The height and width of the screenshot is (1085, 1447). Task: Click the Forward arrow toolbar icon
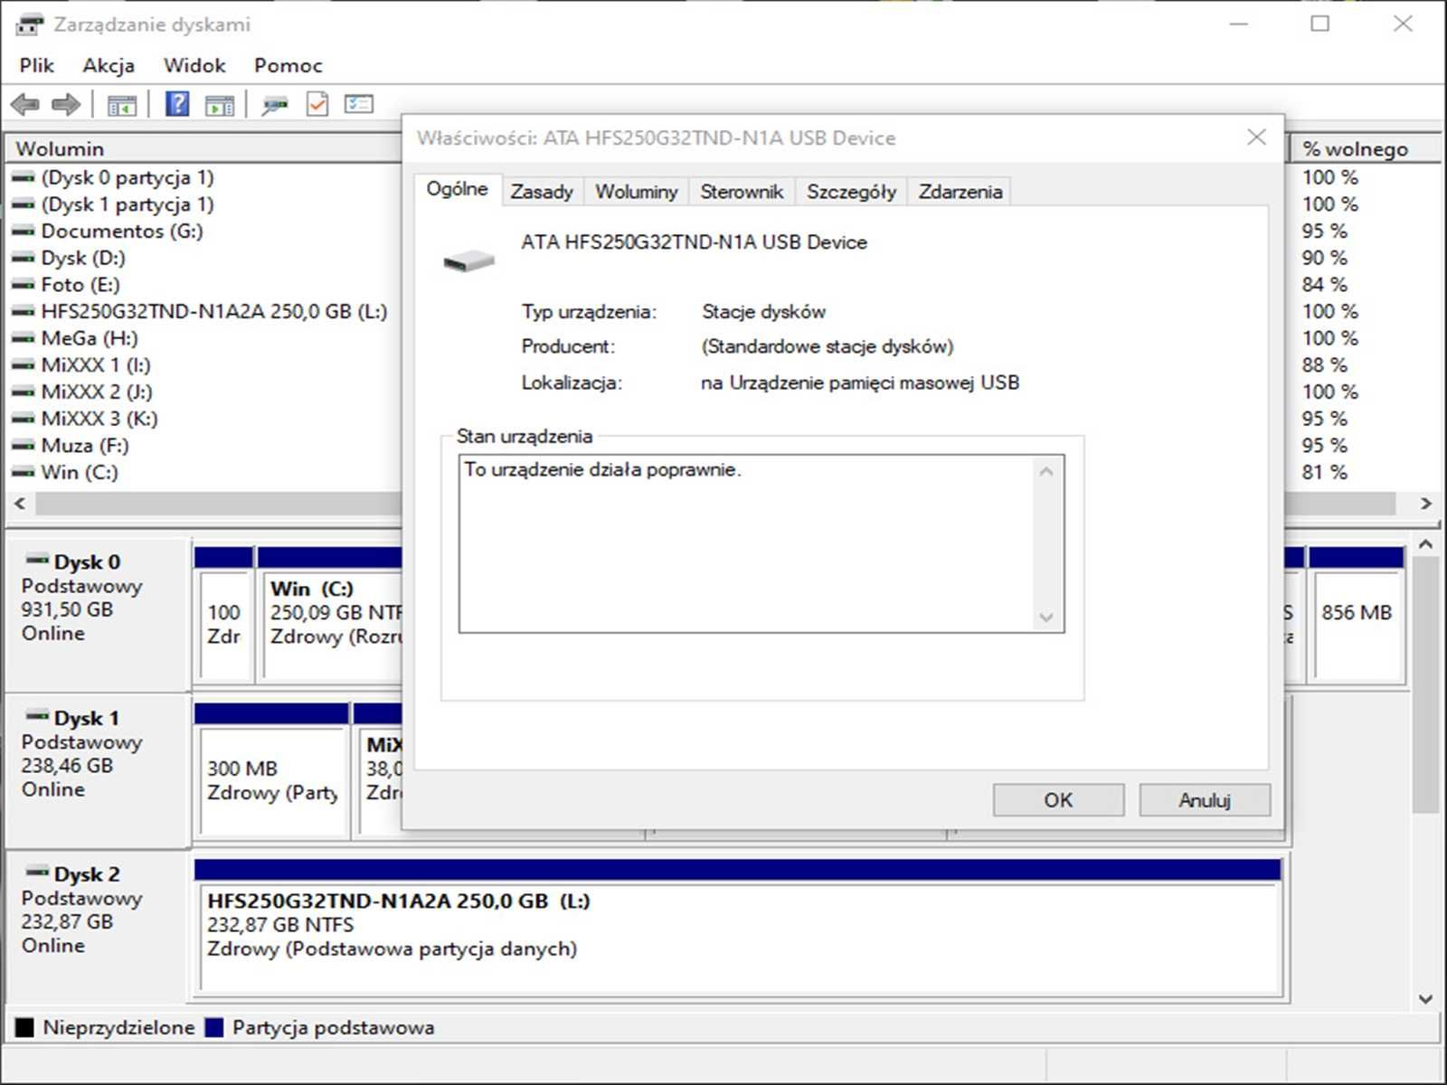[66, 105]
